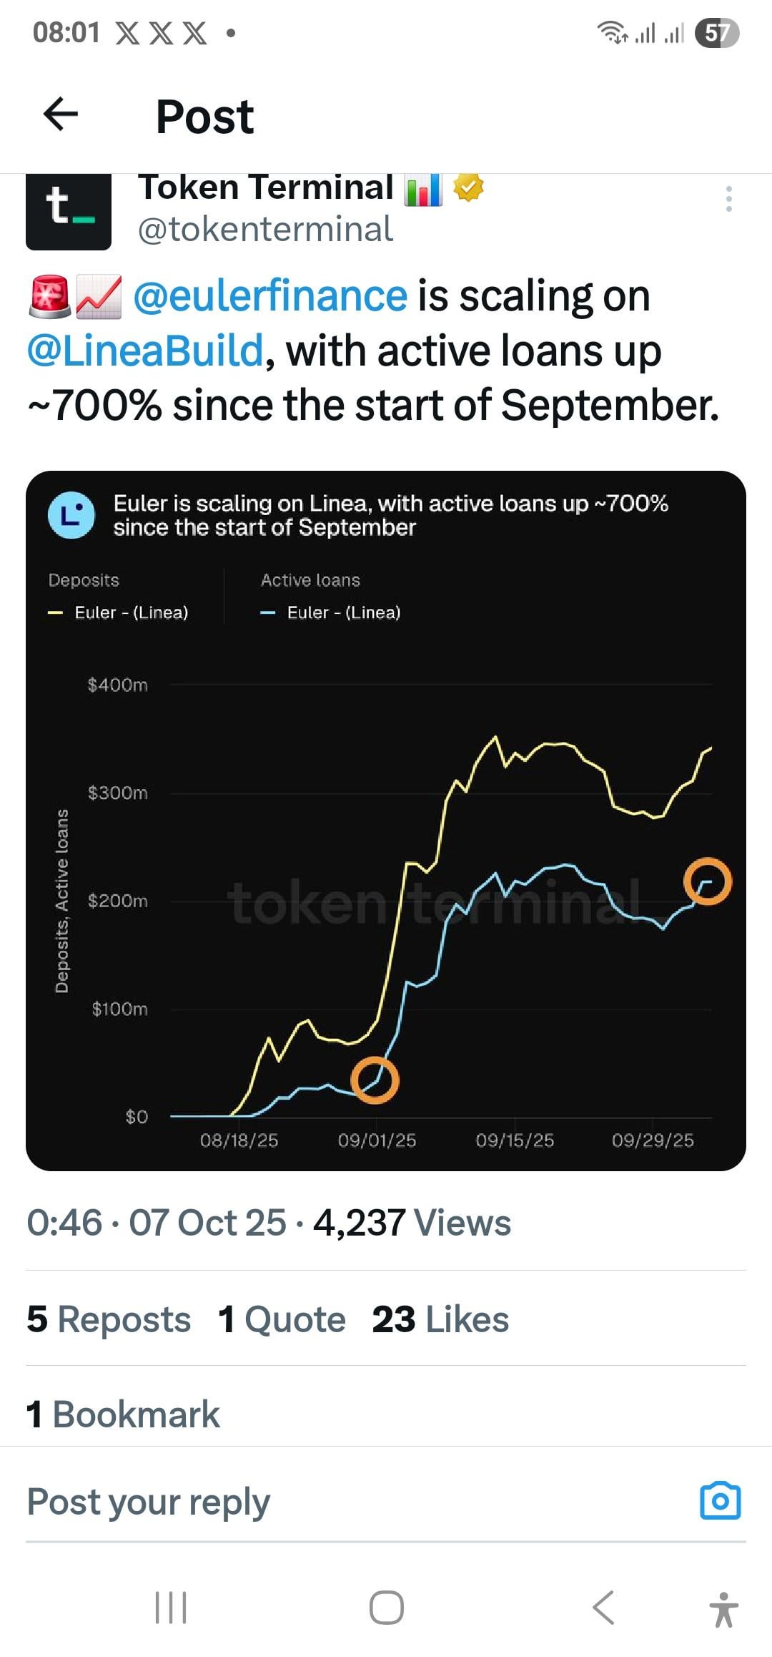This screenshot has width=772, height=1657.
Task: Tap the accessibility shortcut icon
Action: pos(723,1610)
